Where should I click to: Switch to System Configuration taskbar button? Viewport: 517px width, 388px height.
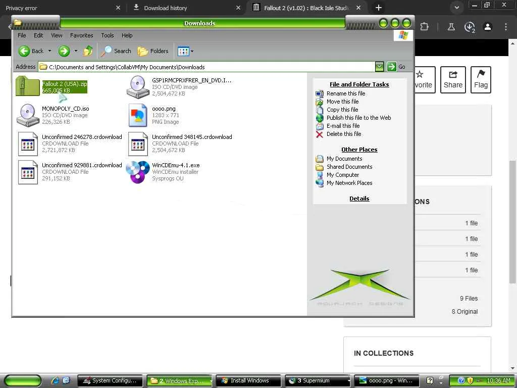[110, 381]
